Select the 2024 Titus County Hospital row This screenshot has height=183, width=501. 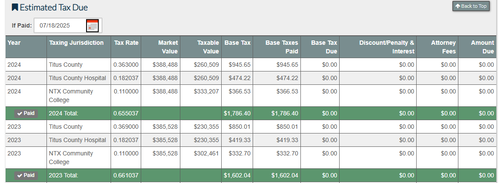point(77,78)
